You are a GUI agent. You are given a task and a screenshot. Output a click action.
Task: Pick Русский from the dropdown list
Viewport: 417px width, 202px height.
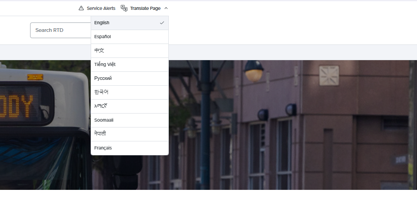click(x=130, y=79)
